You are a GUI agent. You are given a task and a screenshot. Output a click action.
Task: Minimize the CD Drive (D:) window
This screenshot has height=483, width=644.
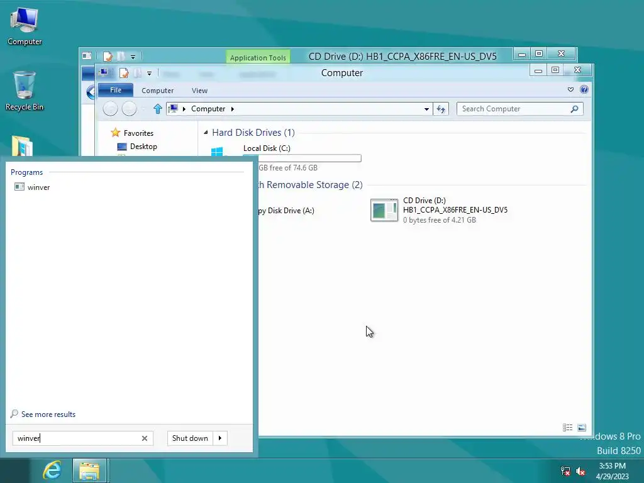[x=521, y=54]
